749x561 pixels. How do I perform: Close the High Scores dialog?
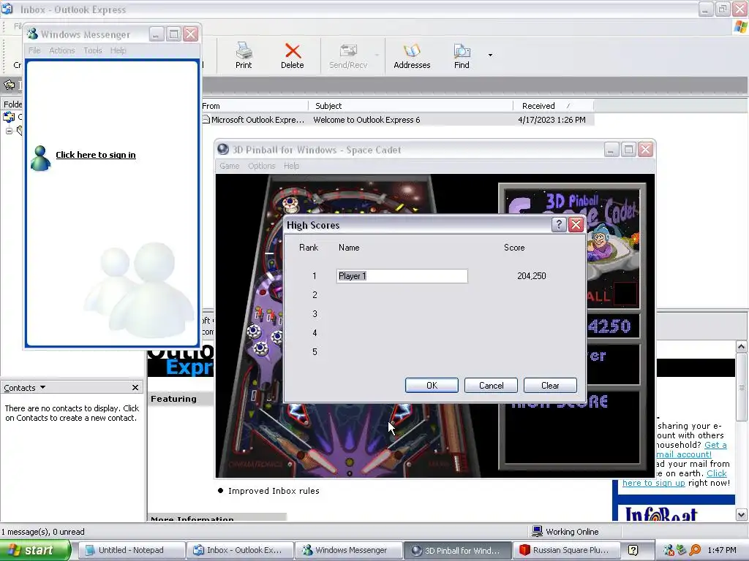(576, 225)
